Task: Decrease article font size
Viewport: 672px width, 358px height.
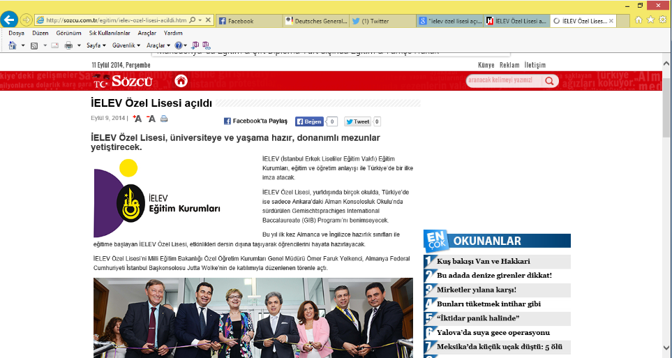Action: [151, 119]
